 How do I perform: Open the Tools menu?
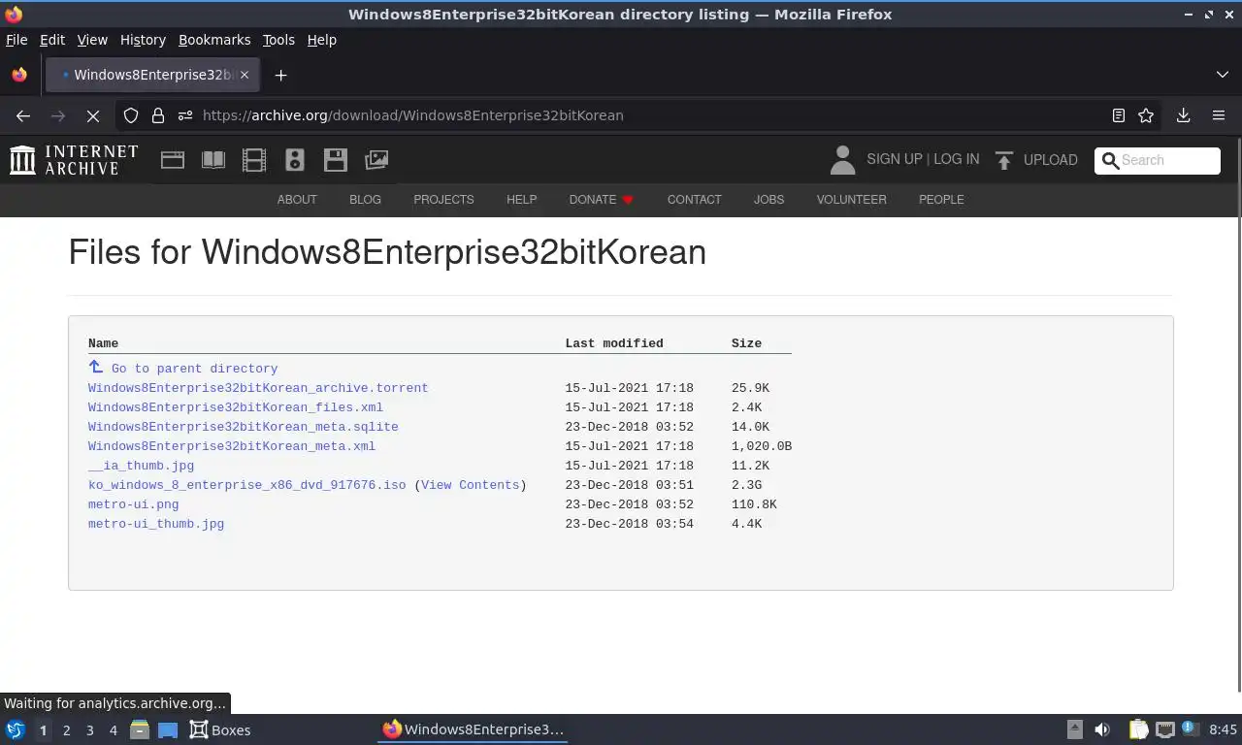click(x=278, y=40)
